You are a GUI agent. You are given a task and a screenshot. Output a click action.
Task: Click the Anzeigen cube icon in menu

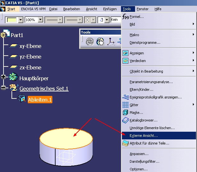(x=125, y=53)
